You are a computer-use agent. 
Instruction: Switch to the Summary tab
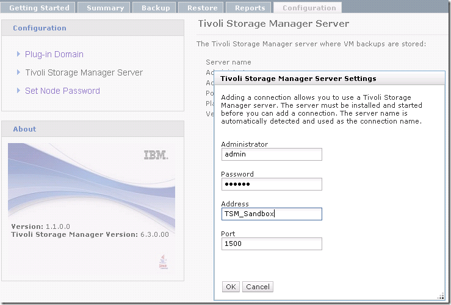pos(105,8)
